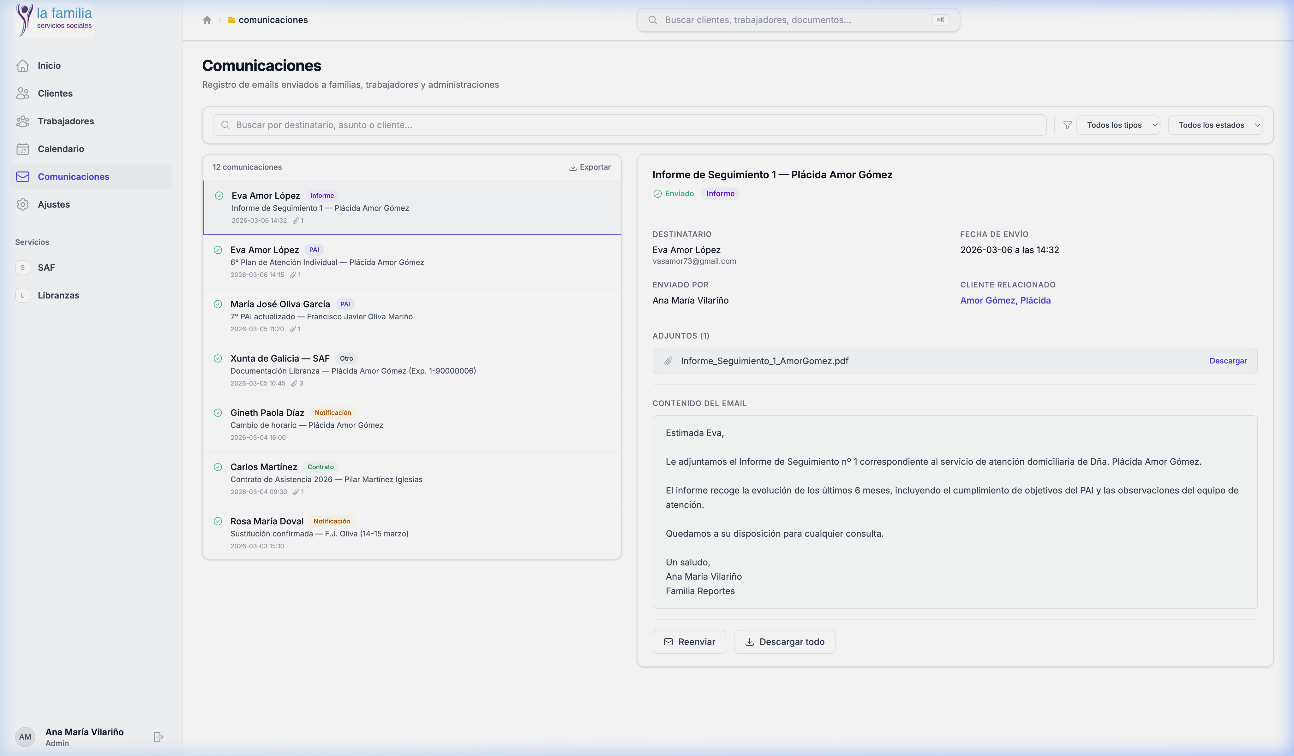Open client link Amor Gómez, Plácida
The height and width of the screenshot is (756, 1294).
tap(1005, 300)
